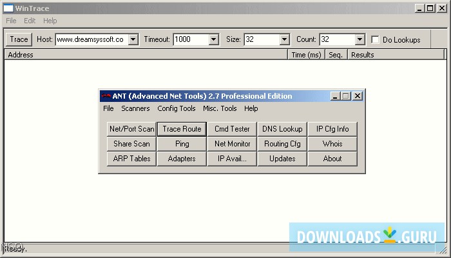Click the Trace button in WinTrace
Viewport: 451px width, 258px height.
(x=19, y=39)
